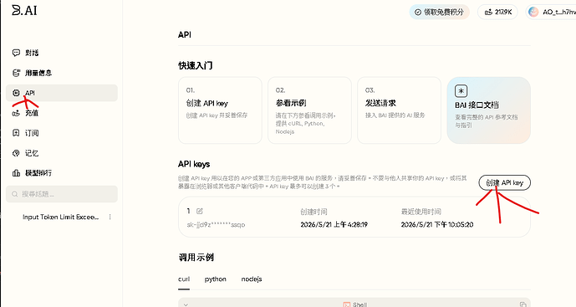This screenshot has height=307, width=576.
Task: Open the 订阅 subscription icon
Action: [16, 133]
